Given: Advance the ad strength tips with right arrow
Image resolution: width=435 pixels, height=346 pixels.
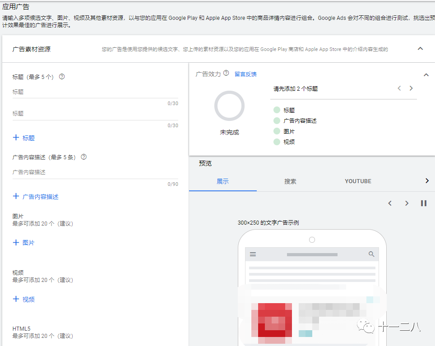Looking at the screenshot, I should tap(411, 88).
